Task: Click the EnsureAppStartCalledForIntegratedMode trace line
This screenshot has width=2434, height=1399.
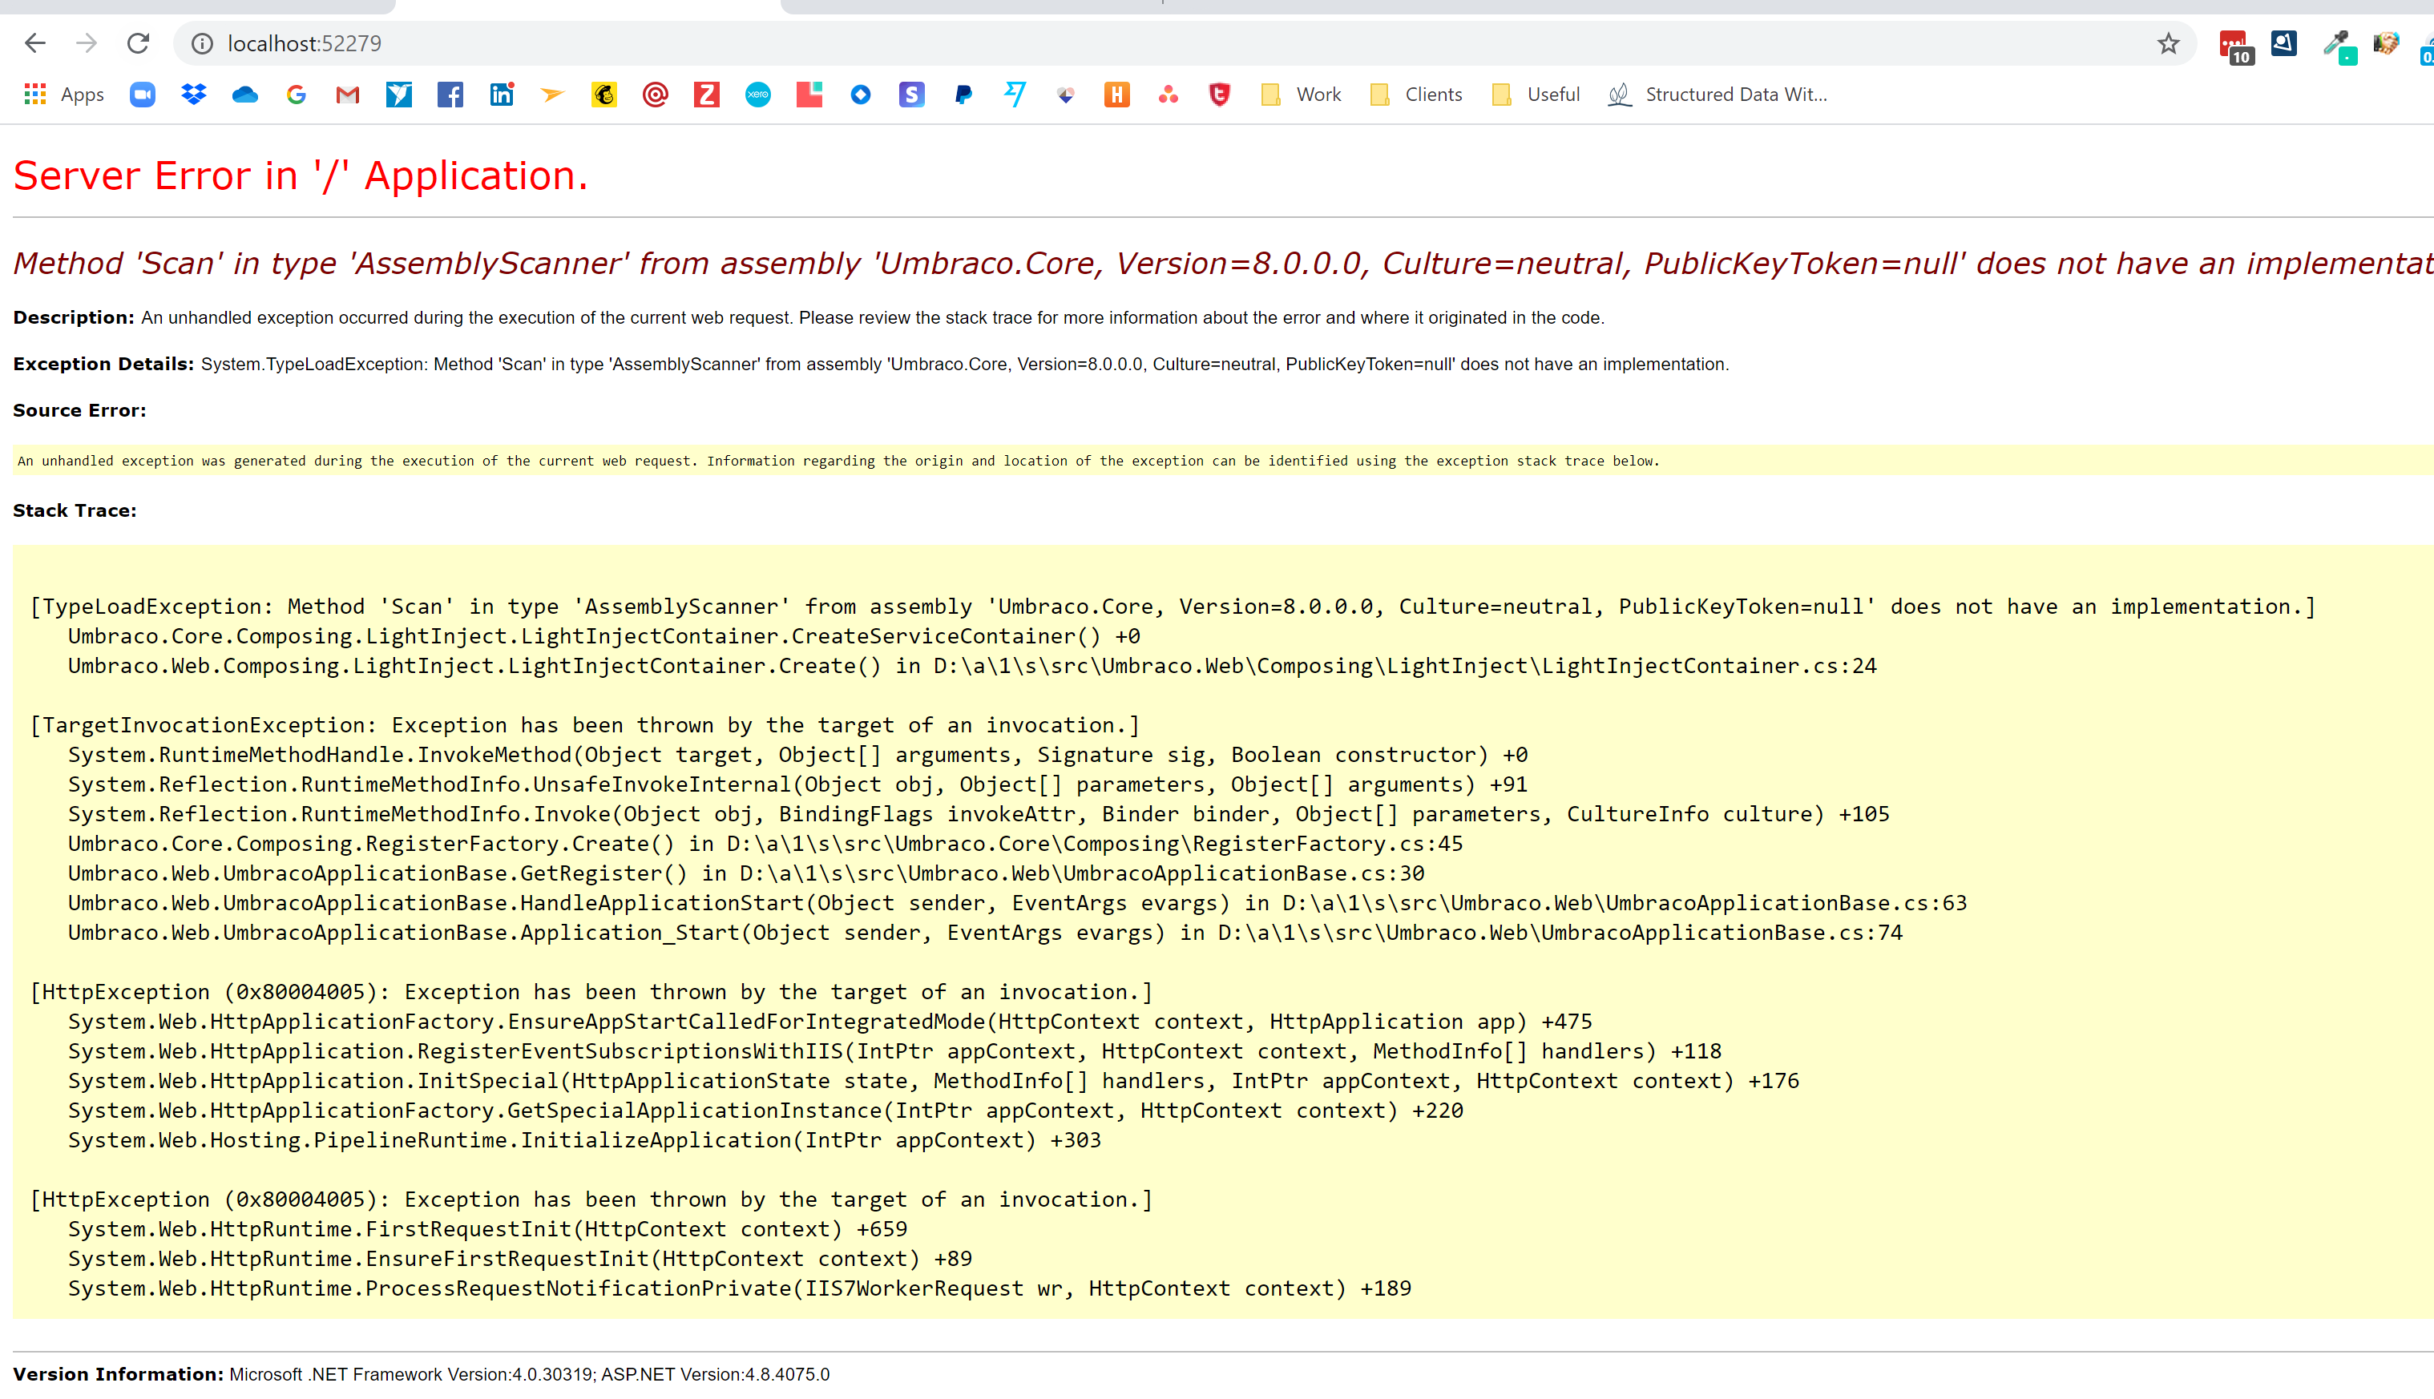Action: [829, 1022]
